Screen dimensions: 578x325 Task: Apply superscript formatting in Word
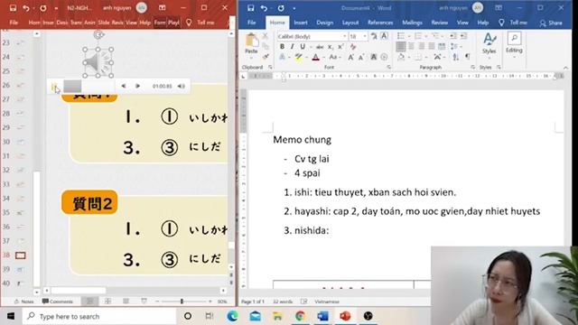point(340,47)
